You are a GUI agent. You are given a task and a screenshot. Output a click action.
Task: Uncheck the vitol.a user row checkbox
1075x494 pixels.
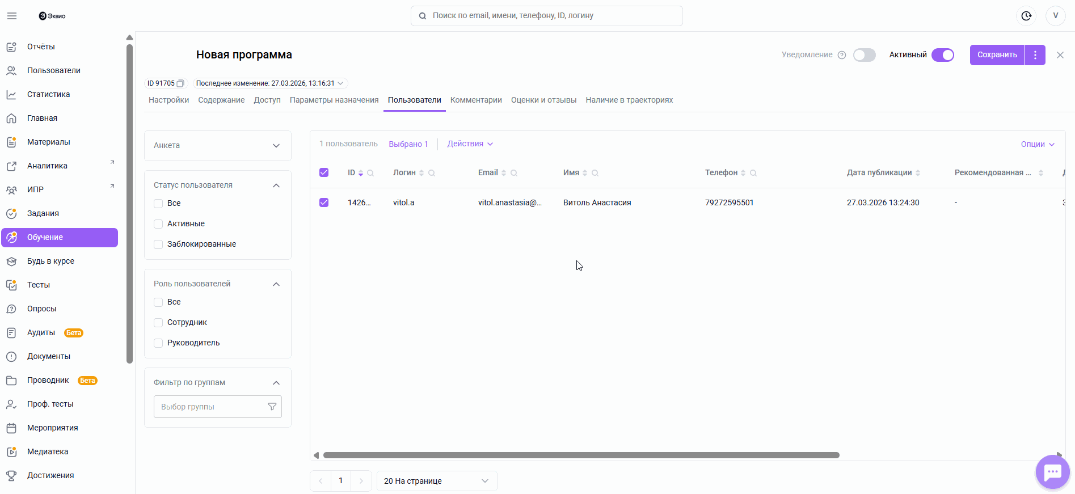(x=324, y=202)
